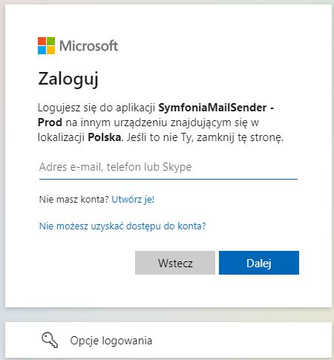
Task: Continue with the Dalej button
Action: (x=259, y=263)
